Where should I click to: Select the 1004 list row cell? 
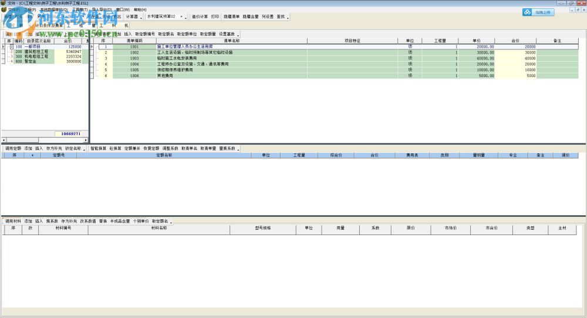point(134,64)
